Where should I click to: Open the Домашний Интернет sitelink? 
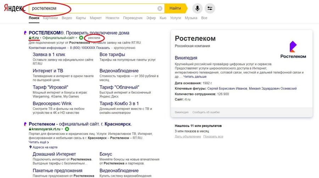(x=54, y=154)
